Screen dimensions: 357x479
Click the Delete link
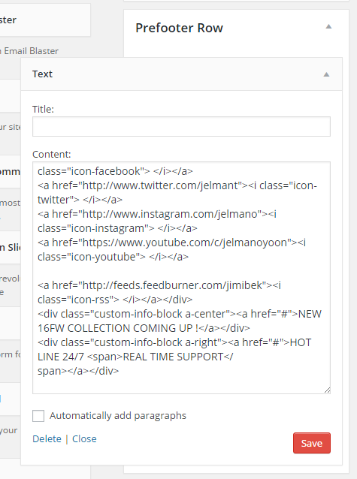point(47,438)
